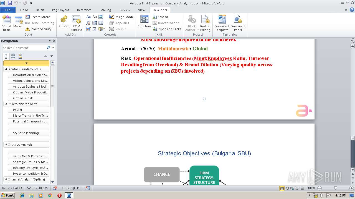The image size is (355, 199).
Task: Collapse the Industry Analysis heading
Action: click(x=6, y=145)
